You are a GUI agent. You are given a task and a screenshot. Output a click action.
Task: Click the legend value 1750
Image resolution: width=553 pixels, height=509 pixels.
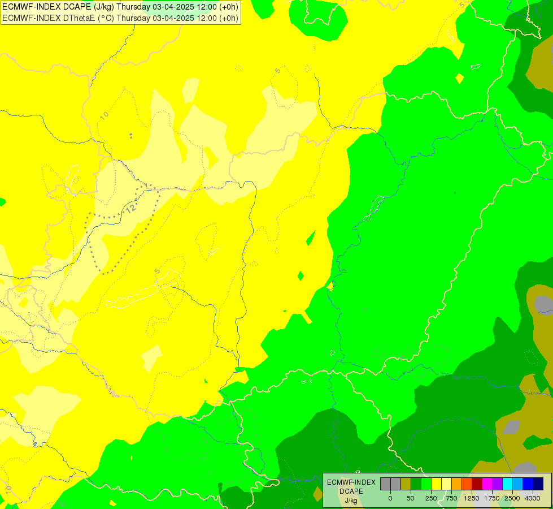(492, 498)
